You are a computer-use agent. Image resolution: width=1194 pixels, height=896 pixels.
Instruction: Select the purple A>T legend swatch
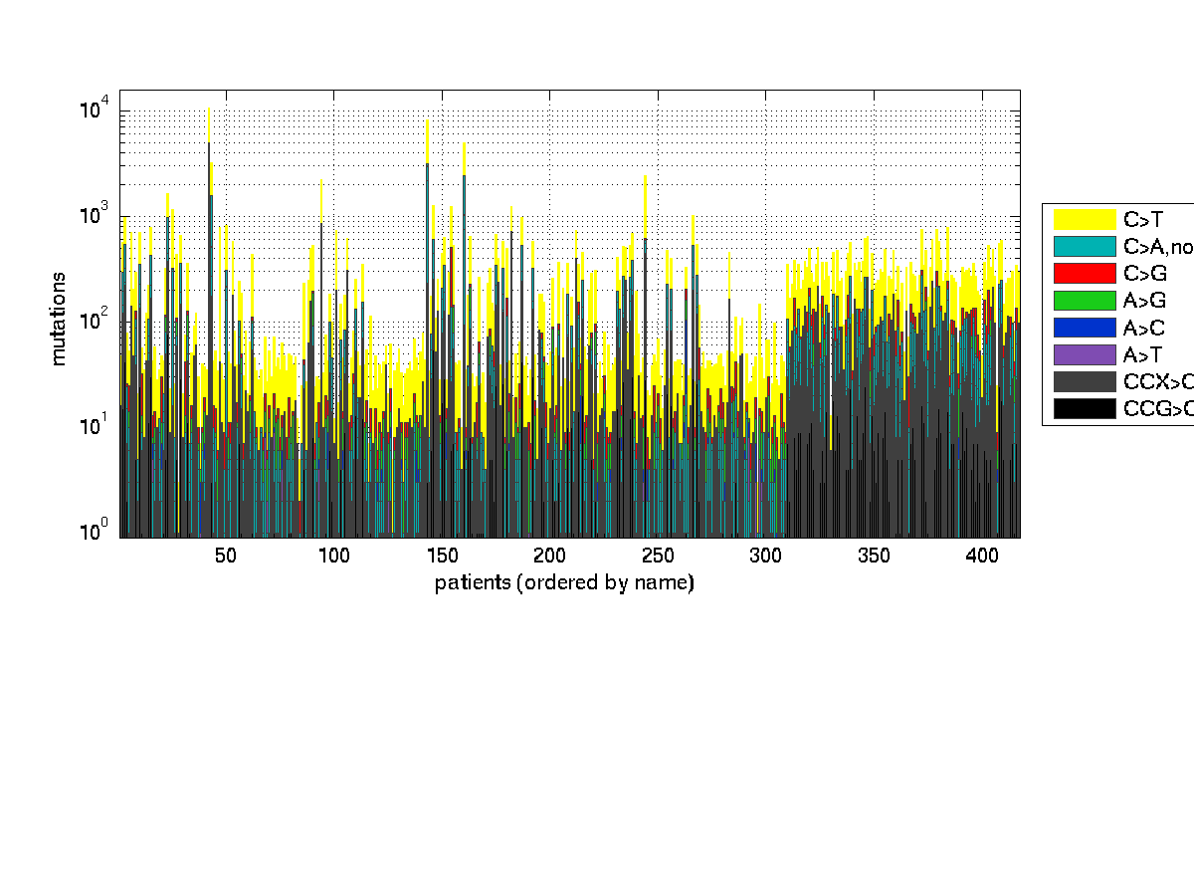click(x=1084, y=353)
